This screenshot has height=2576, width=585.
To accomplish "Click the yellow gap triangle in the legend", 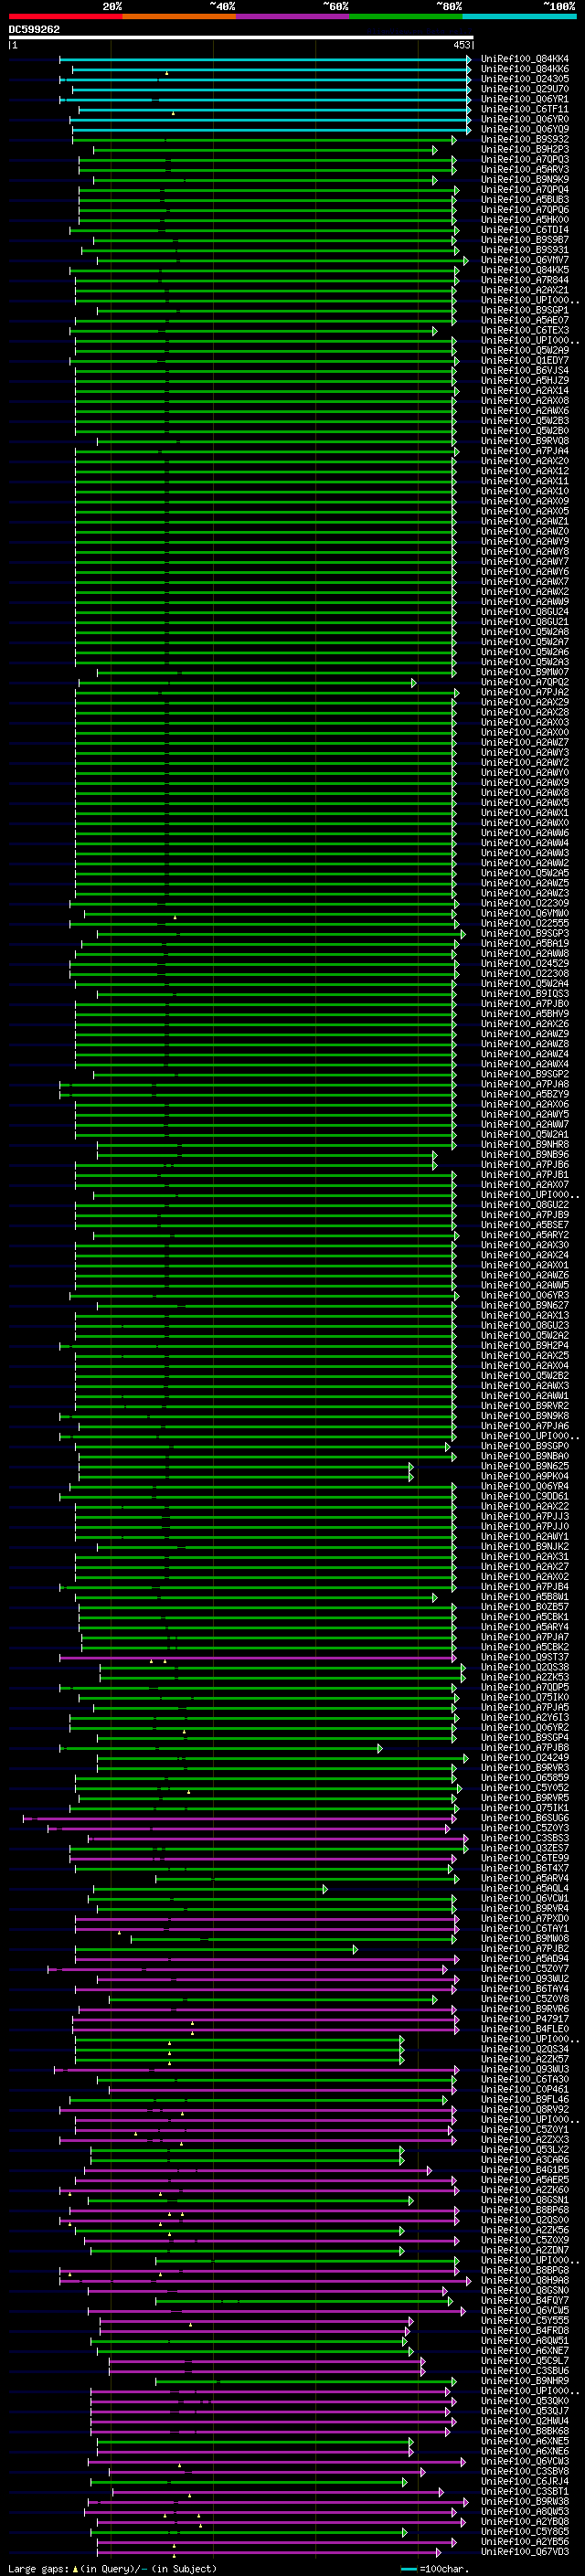I will (x=75, y=2569).
